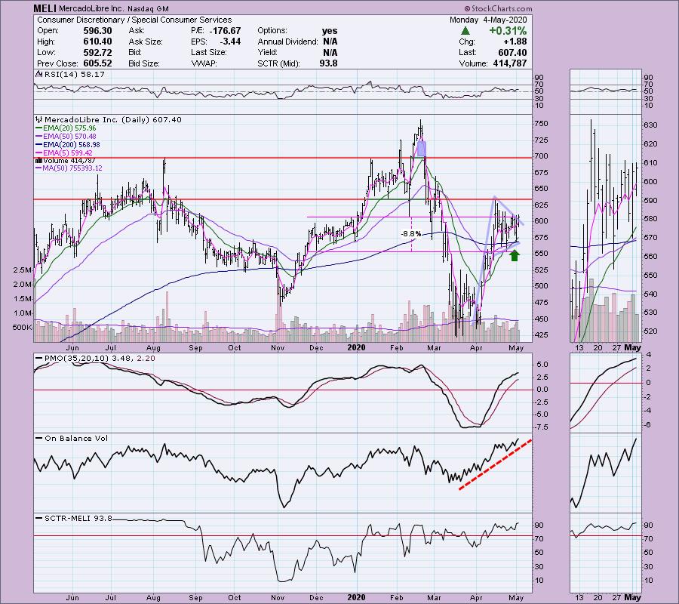The image size is (679, 604).
Task: Click the 520 price label on zoom panel
Action: (650, 331)
